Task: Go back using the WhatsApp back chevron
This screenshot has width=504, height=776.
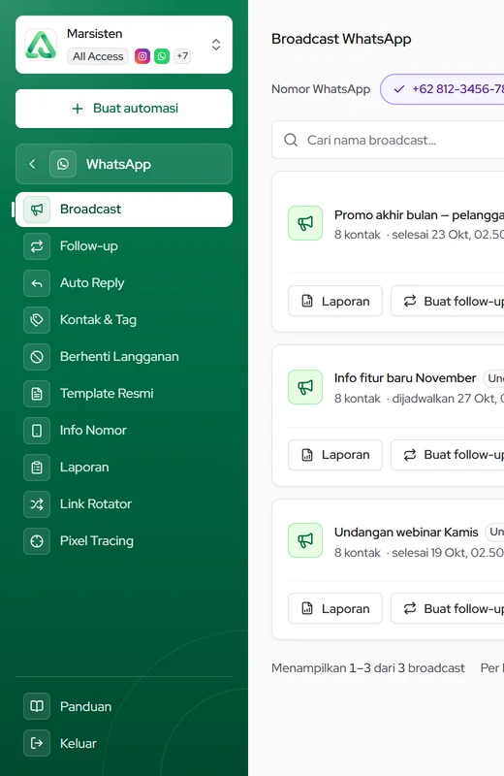Action: click(32, 164)
